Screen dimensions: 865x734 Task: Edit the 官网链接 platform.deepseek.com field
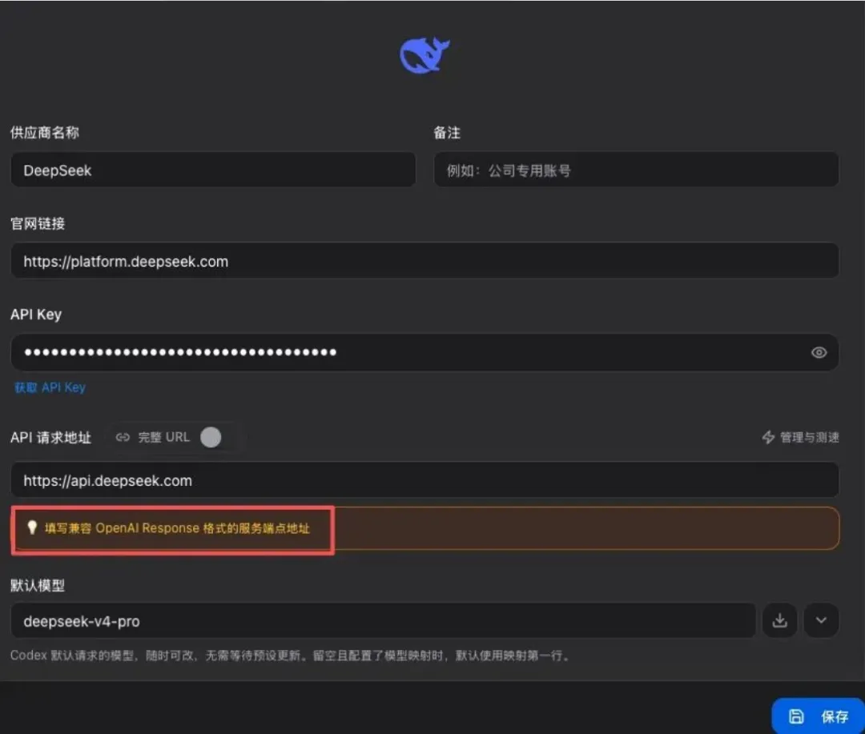pos(424,261)
